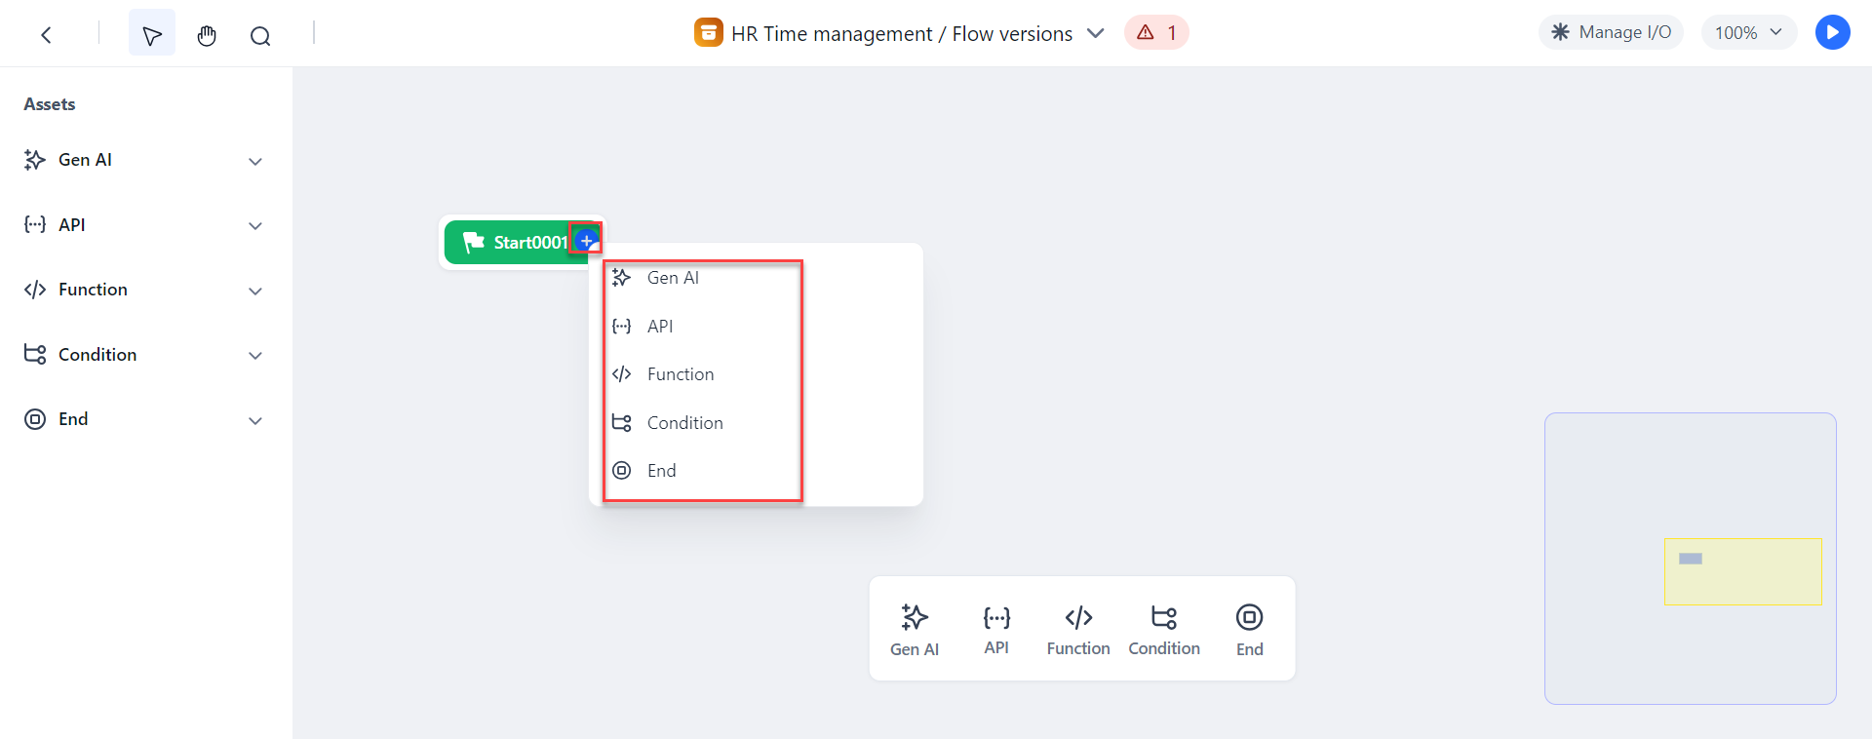The width and height of the screenshot is (1872, 739).
Task: Run the flow with the play button
Action: [x=1832, y=32]
